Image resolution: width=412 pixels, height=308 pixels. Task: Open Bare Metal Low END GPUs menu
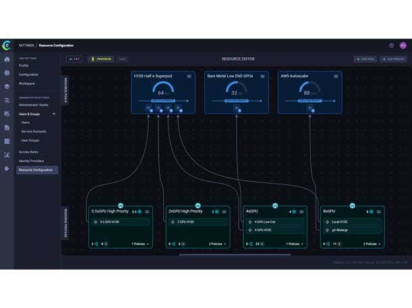click(262, 77)
